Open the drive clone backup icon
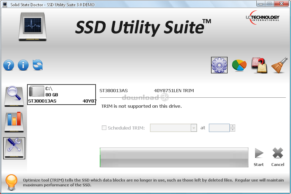Image resolution: width=291 pixels, height=194 pixels. pos(259,65)
